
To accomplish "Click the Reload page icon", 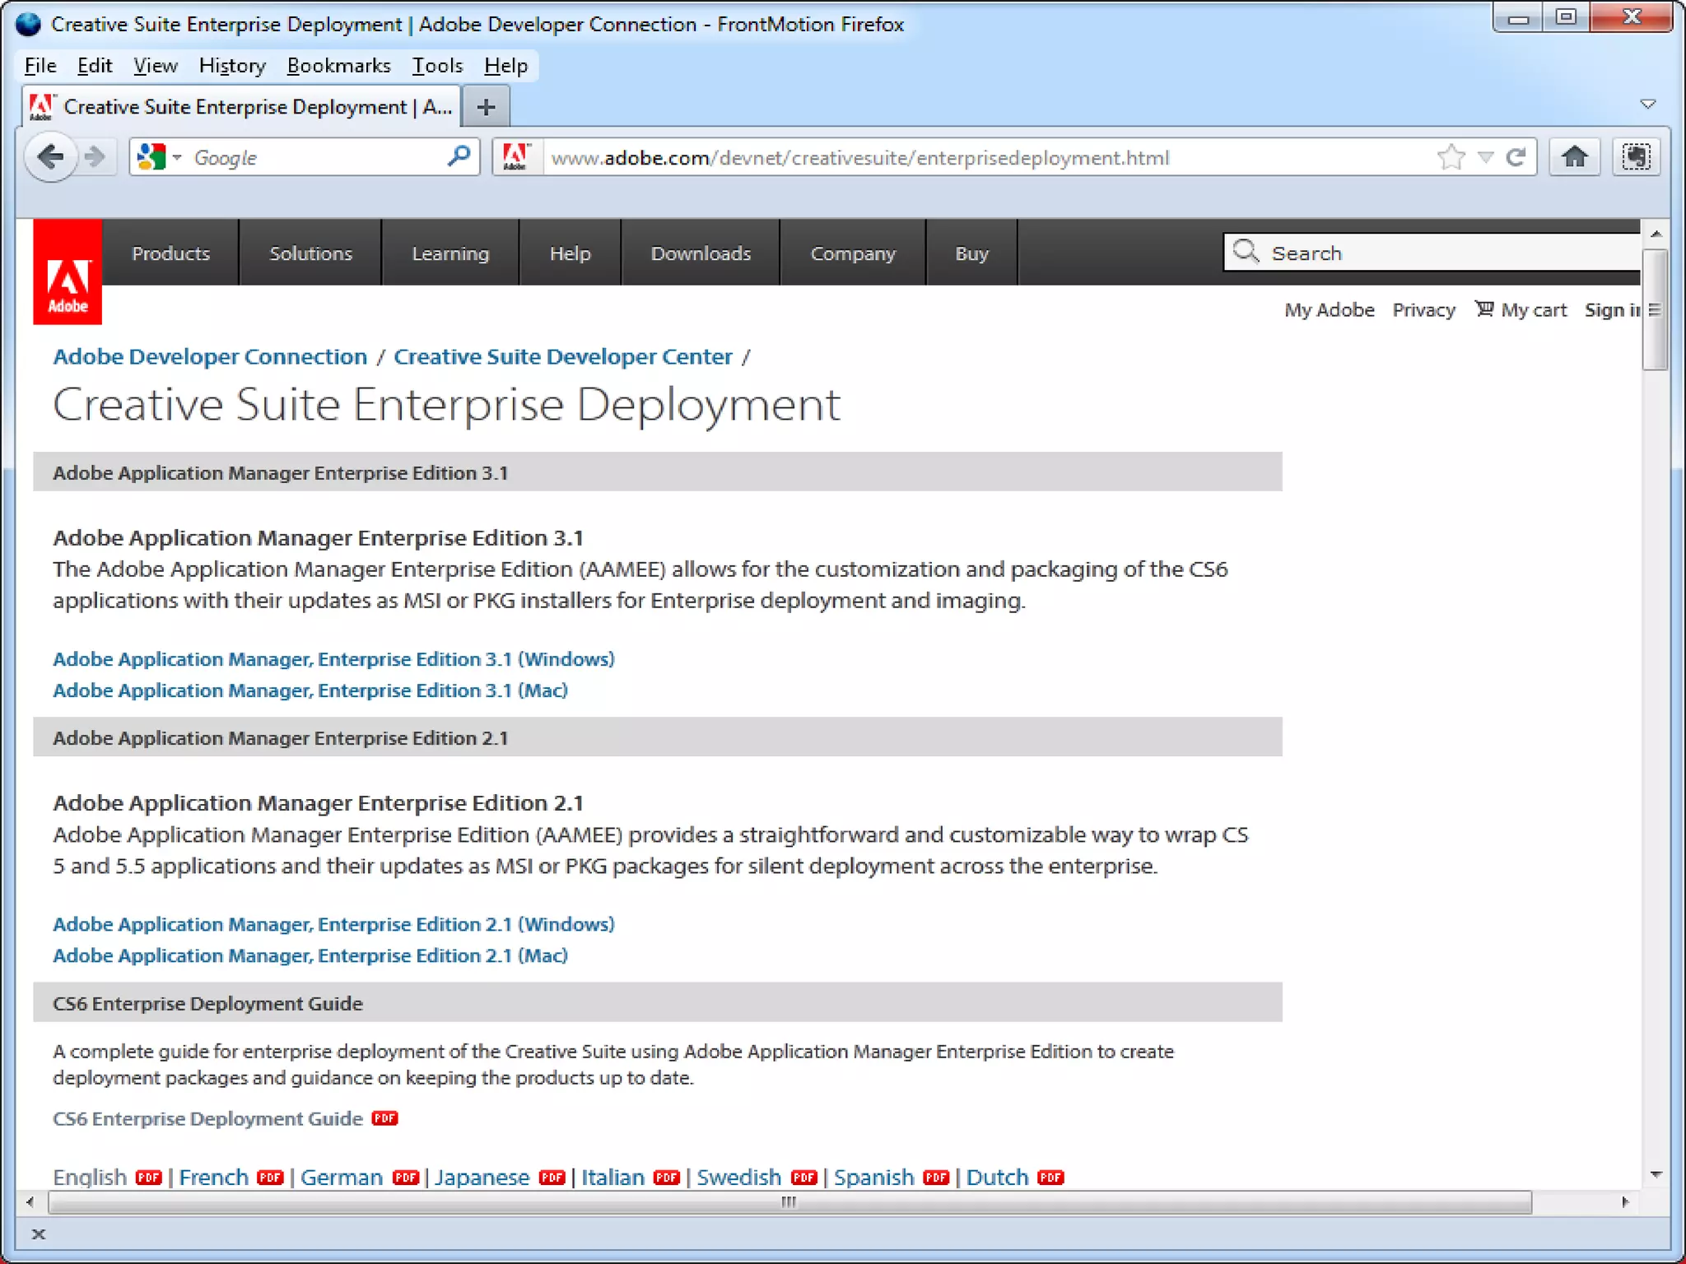I will pos(1516,156).
